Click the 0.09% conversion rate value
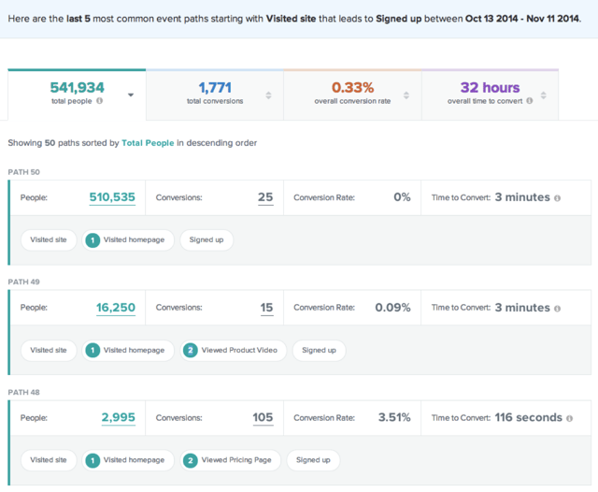Screen dimensions: 598x492 (392, 308)
